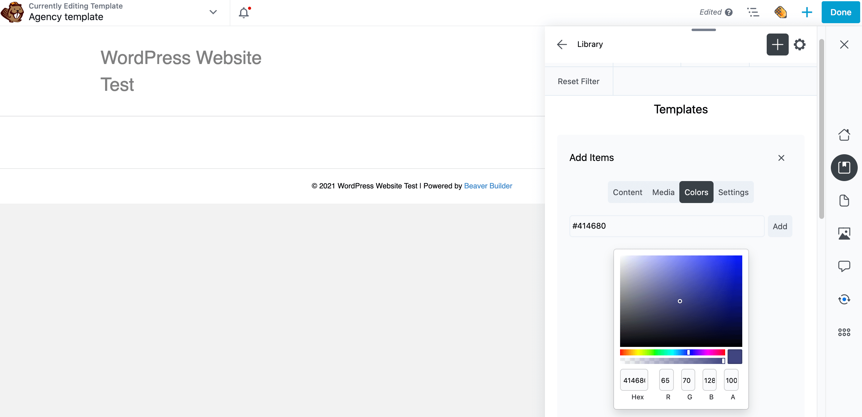862x417 pixels.
Task: Click the plus icon to add new item
Action: [777, 45]
